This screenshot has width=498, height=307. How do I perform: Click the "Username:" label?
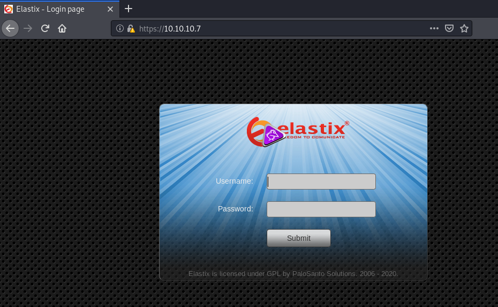coord(235,181)
